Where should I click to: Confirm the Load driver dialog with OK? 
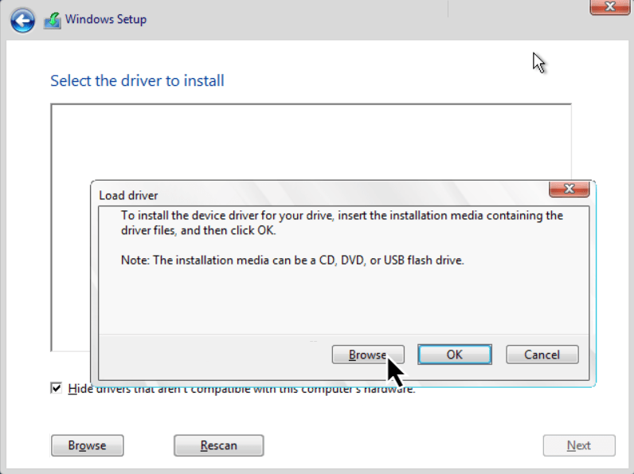[x=455, y=355]
